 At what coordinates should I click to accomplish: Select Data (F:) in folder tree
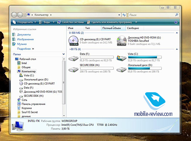[29, 88]
